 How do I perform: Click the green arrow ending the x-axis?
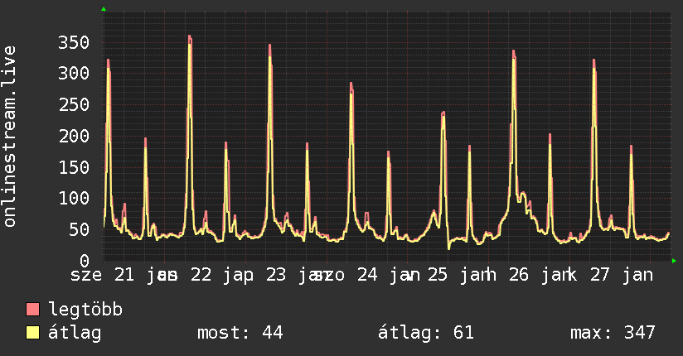click(674, 261)
